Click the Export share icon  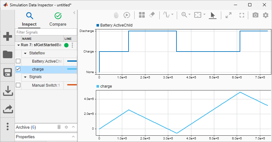7,109
